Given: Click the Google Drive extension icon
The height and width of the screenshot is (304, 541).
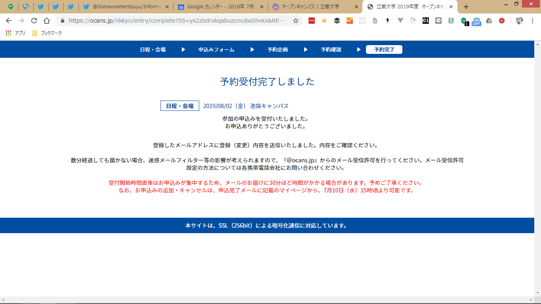Looking at the screenshot, I should click(x=489, y=21).
